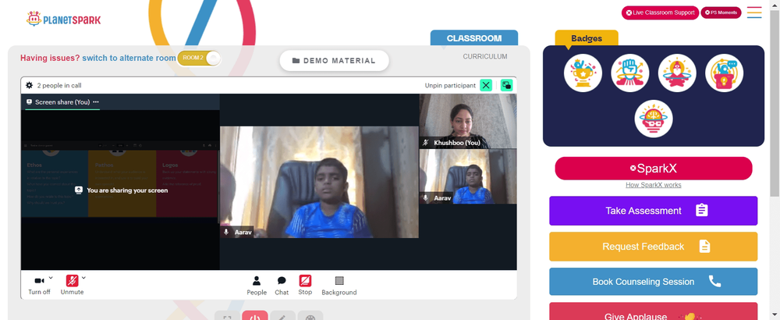780x320 pixels.
Task: Click the raised fist badge
Action: click(x=629, y=73)
